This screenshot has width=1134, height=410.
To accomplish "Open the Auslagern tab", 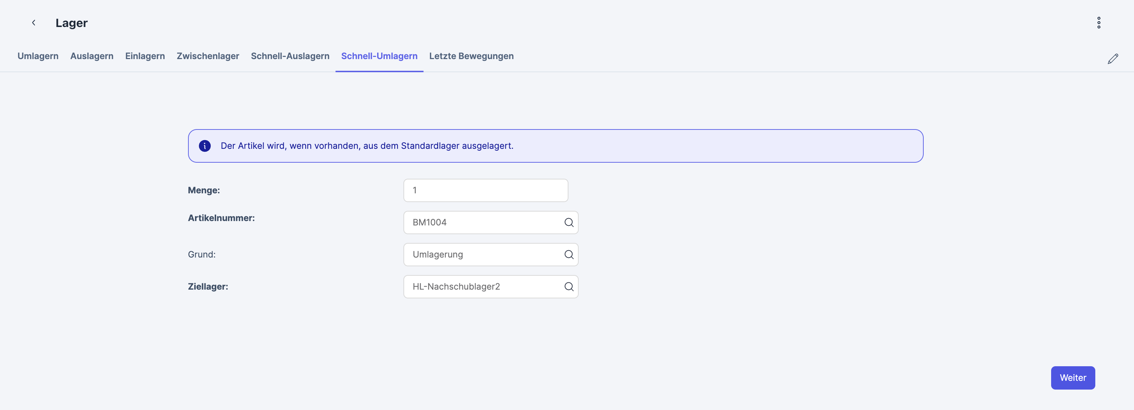I will pyautogui.click(x=92, y=56).
